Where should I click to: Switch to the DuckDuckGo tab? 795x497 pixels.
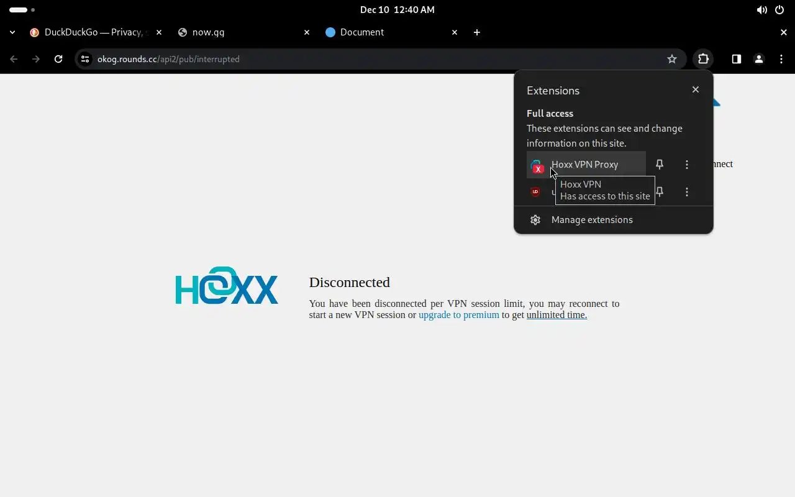[94, 32]
